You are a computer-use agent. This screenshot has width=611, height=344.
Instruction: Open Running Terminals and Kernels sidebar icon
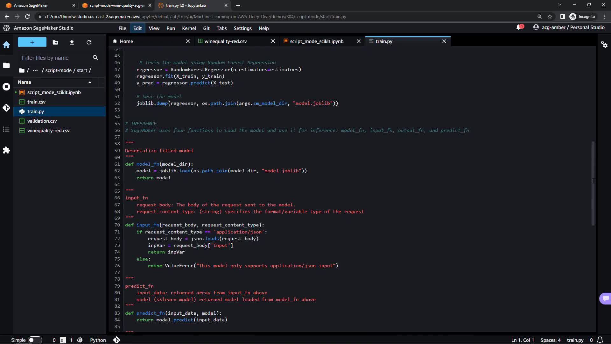[x=6, y=87]
